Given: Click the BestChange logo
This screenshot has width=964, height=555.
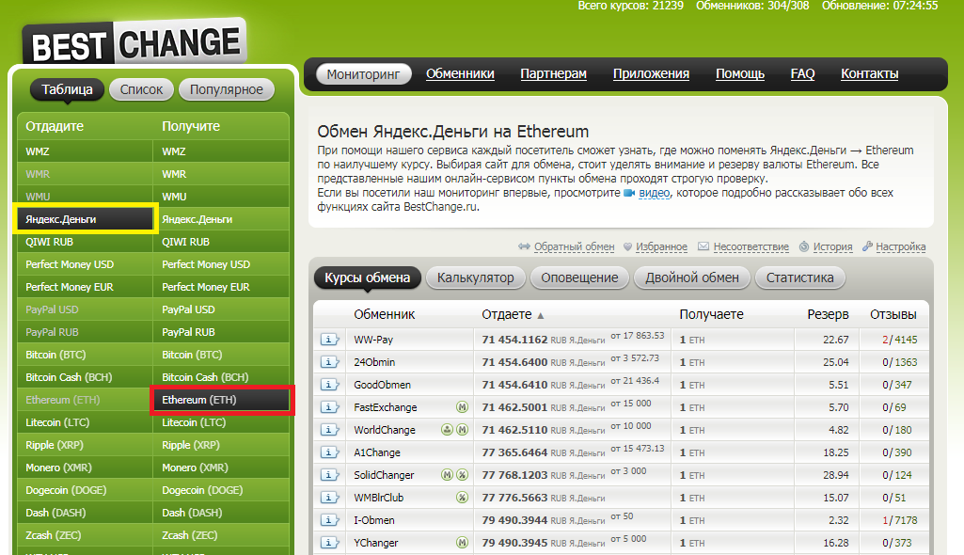Looking at the screenshot, I should [134, 41].
